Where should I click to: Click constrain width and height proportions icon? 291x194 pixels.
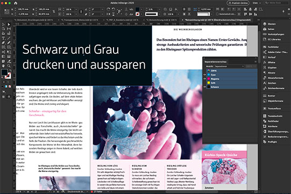point(54,11)
